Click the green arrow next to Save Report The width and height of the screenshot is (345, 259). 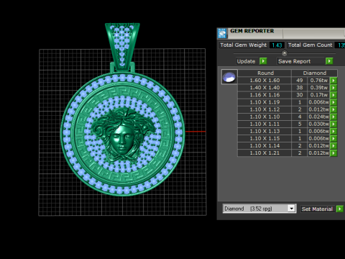pyautogui.click(x=329, y=61)
